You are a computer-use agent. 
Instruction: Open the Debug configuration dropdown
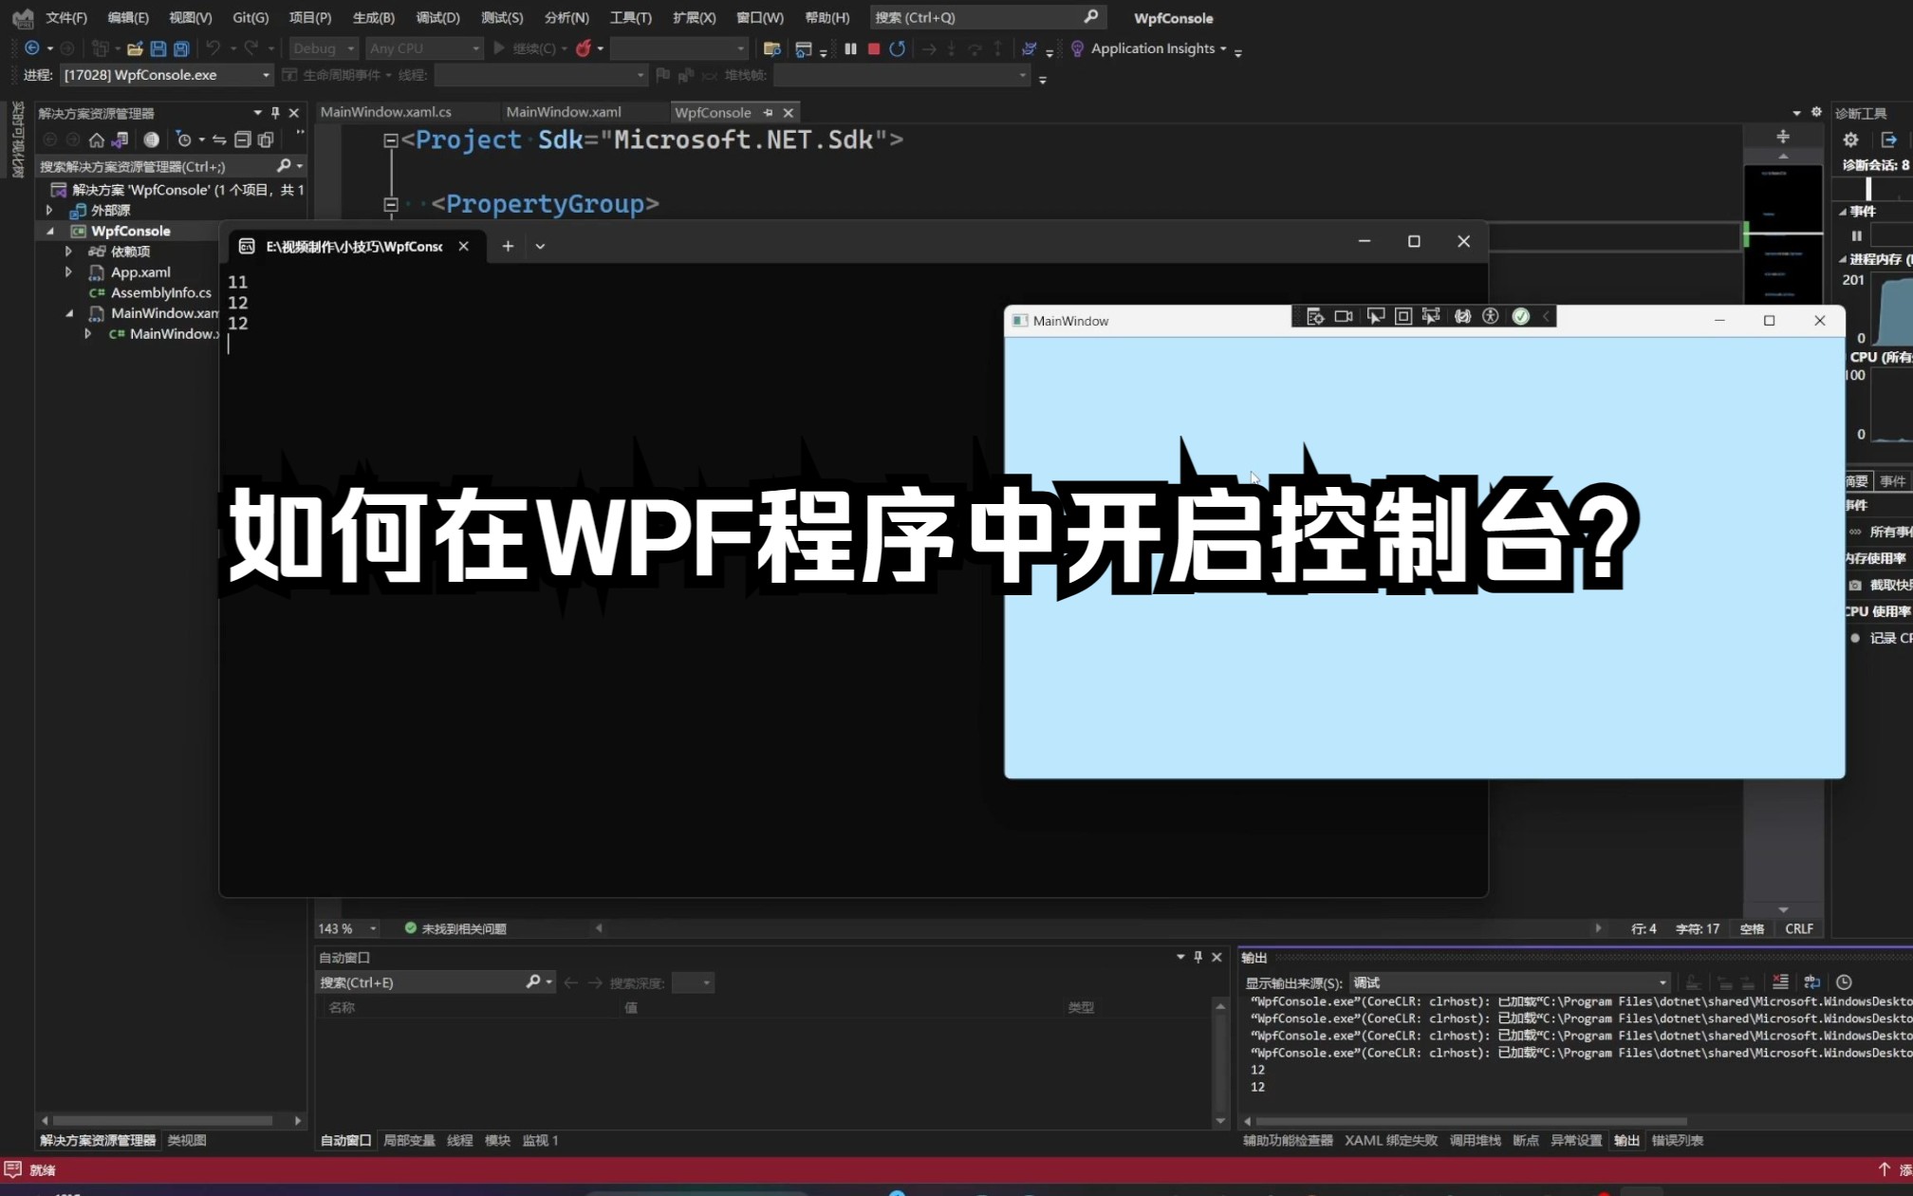[x=324, y=48]
